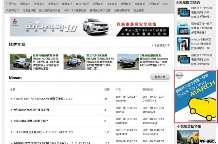This screenshot has width=218, height=144.
Task: Open thread 未熄火離車 駕駛座自動上鎖!?
Action: [31, 121]
